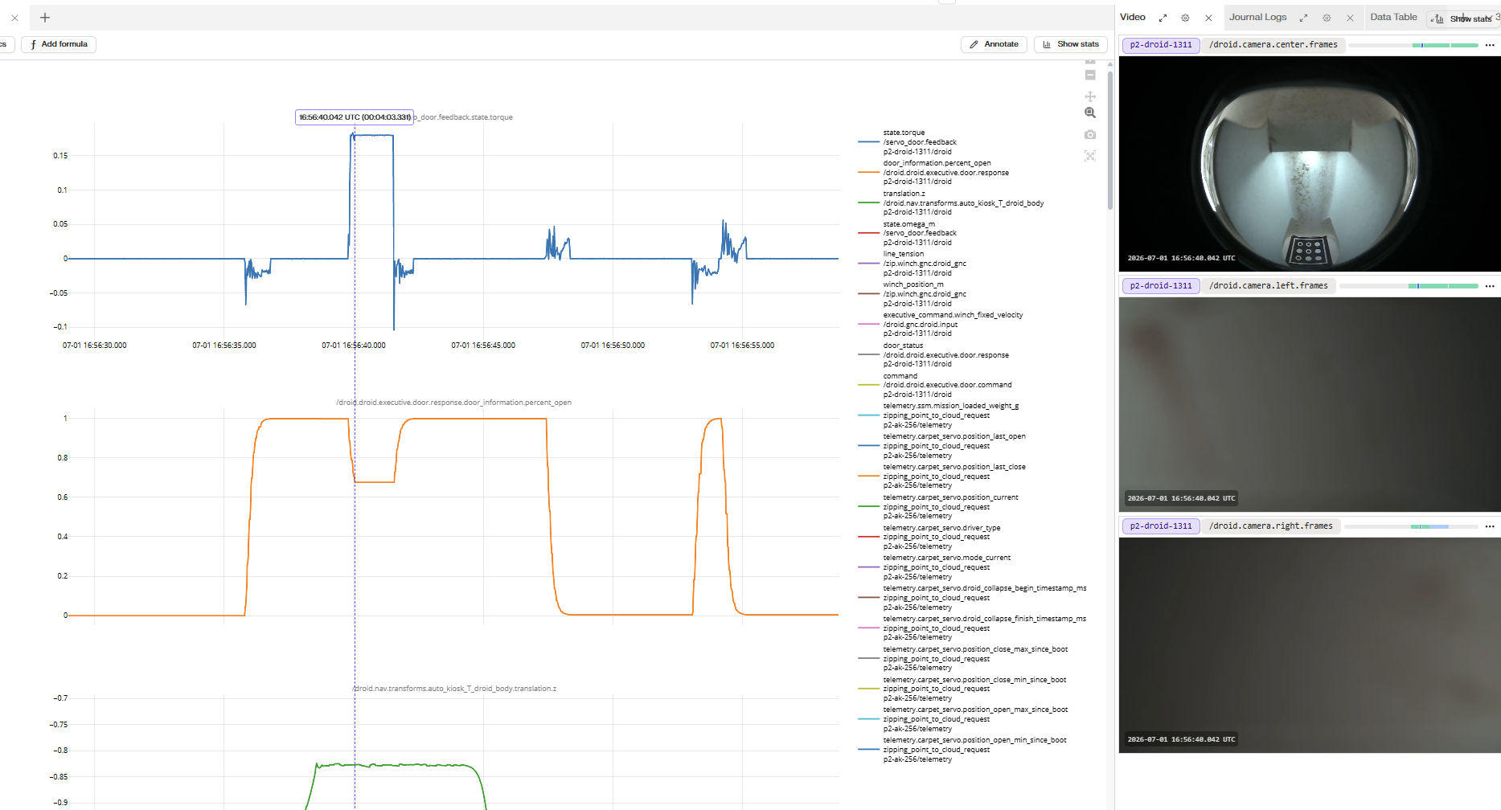1501x810 pixels.
Task: Click the Add formula button
Action: click(59, 44)
